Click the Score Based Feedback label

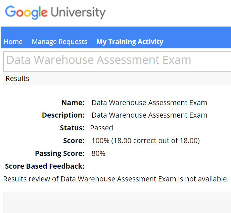pyautogui.click(x=45, y=166)
